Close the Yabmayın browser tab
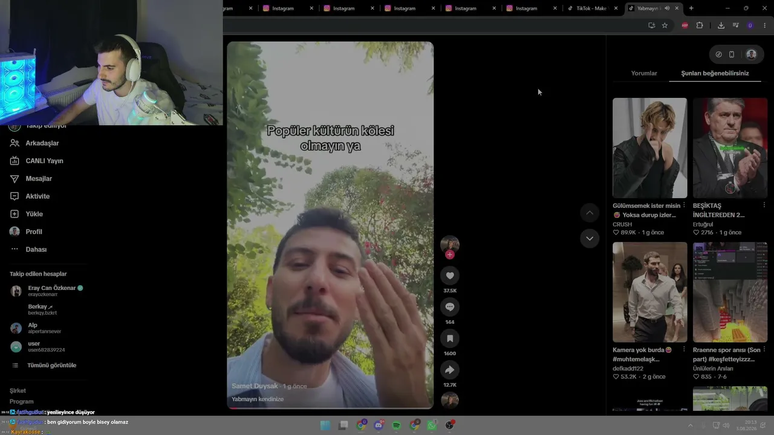 coord(677,8)
